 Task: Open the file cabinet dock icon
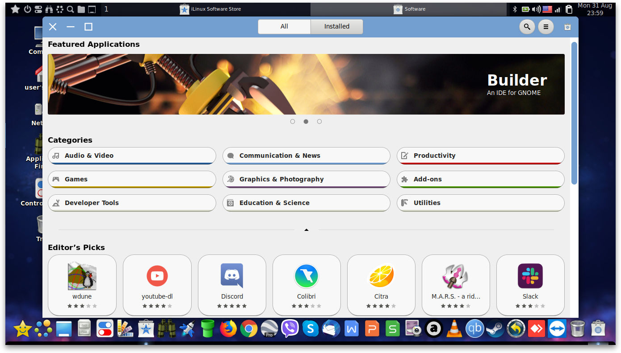(84, 329)
